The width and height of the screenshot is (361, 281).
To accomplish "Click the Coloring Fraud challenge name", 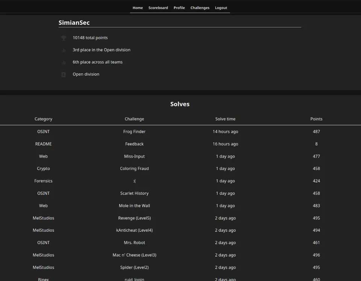I will (x=134, y=169).
